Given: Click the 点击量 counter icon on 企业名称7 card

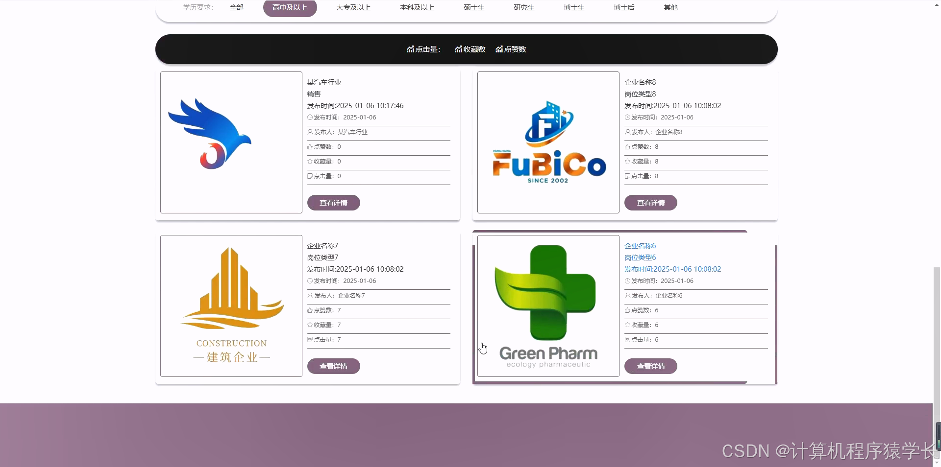Looking at the screenshot, I should pos(310,340).
